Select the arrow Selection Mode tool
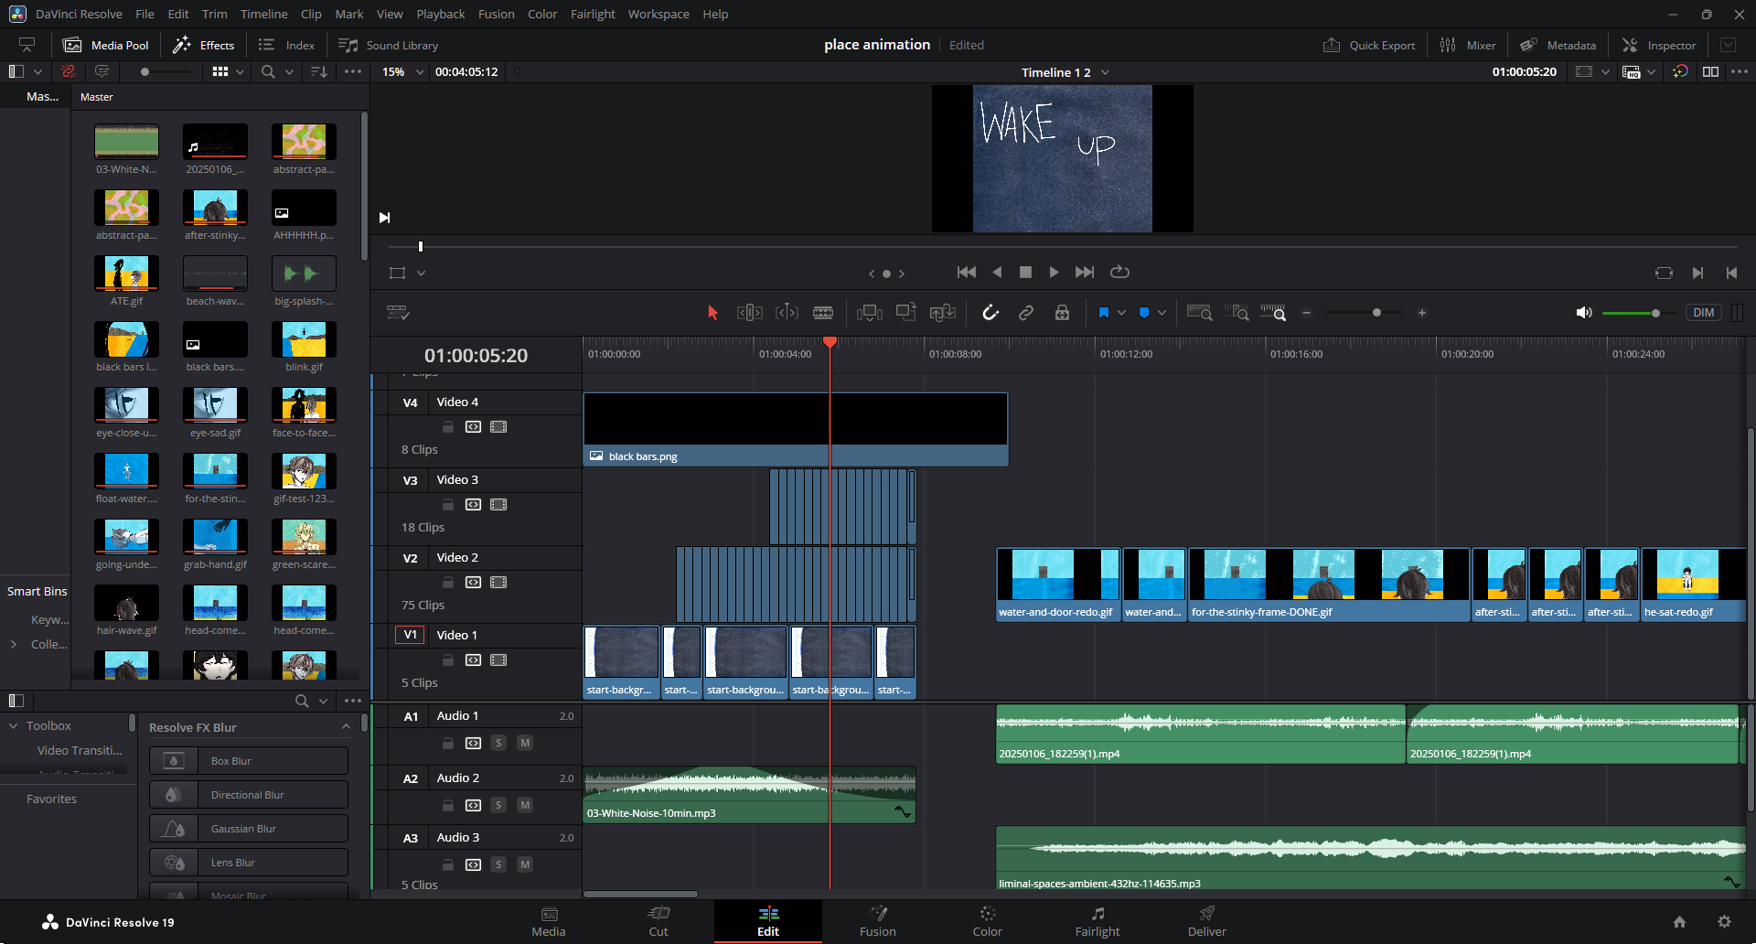This screenshot has height=944, width=1756. click(713, 313)
